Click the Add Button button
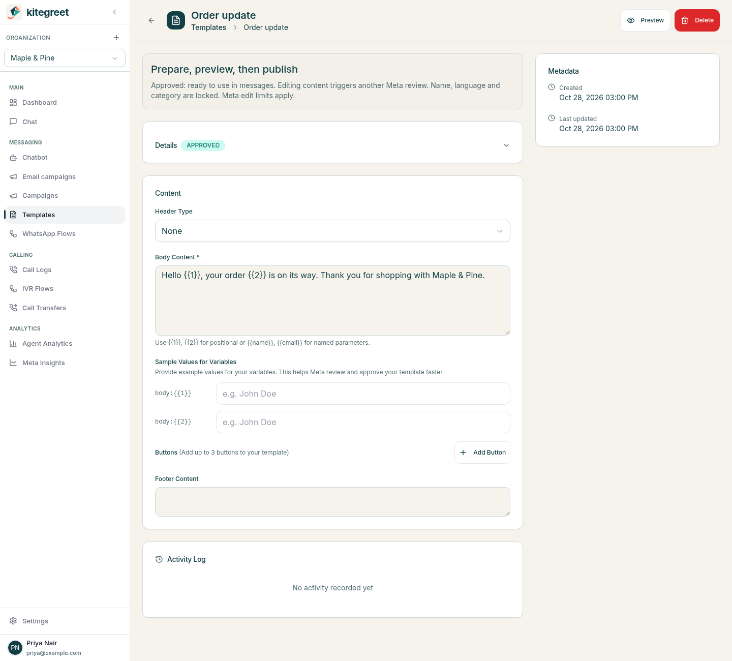The image size is (732, 661). (482, 453)
